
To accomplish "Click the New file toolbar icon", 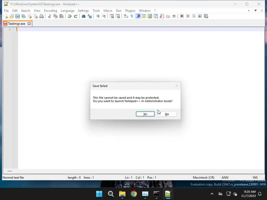I will 6,16.
